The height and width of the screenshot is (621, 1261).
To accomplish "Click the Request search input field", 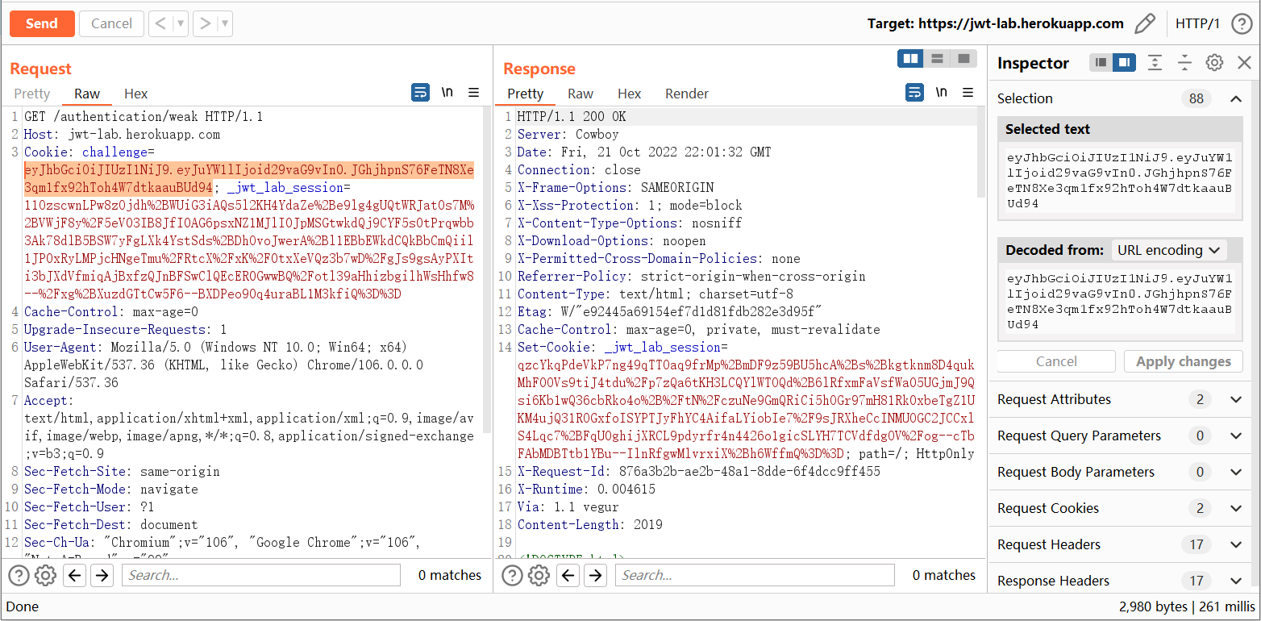I will point(261,575).
